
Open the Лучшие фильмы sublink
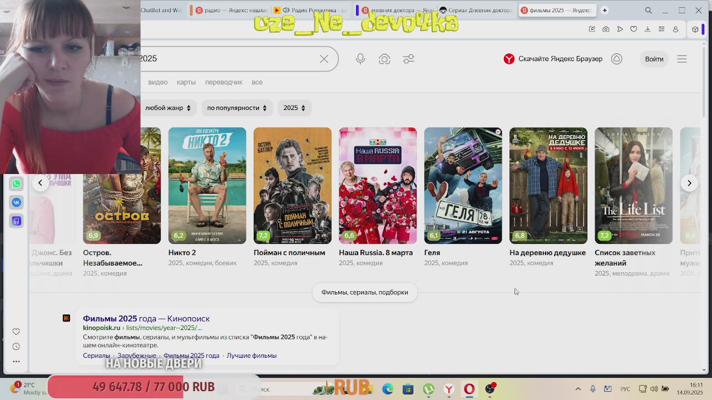point(251,356)
